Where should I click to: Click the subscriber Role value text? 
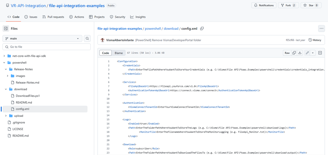tap(143, 148)
